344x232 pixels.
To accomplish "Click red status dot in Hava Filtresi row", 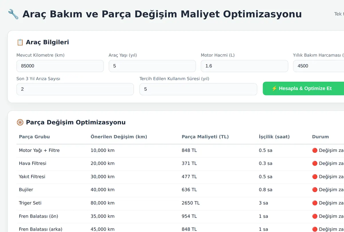I will 315,164.
